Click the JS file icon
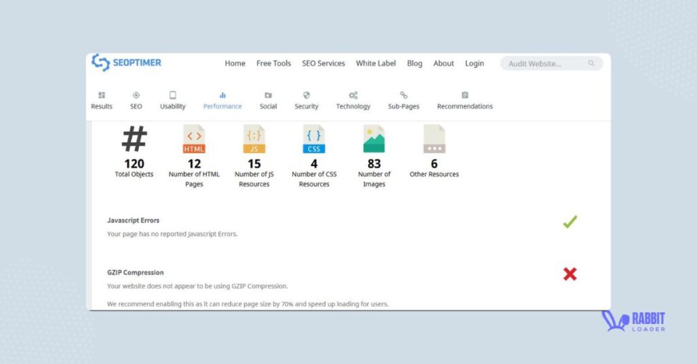697x364 pixels. 255,139
